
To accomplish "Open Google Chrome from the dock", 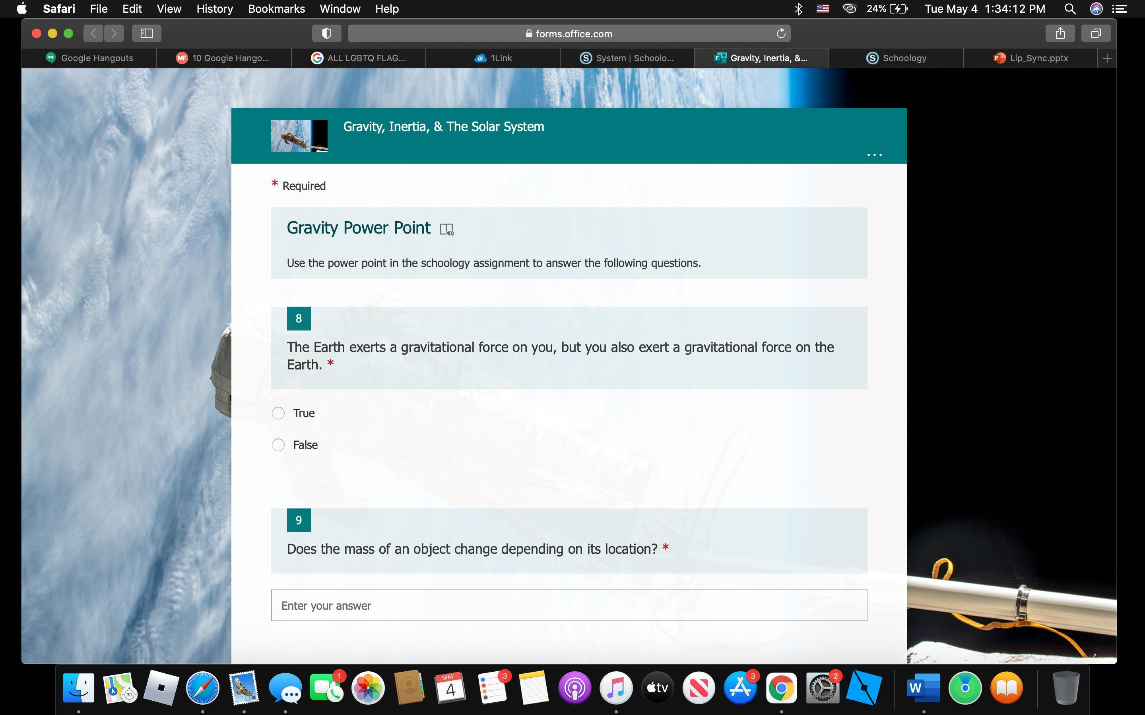I will 781,688.
